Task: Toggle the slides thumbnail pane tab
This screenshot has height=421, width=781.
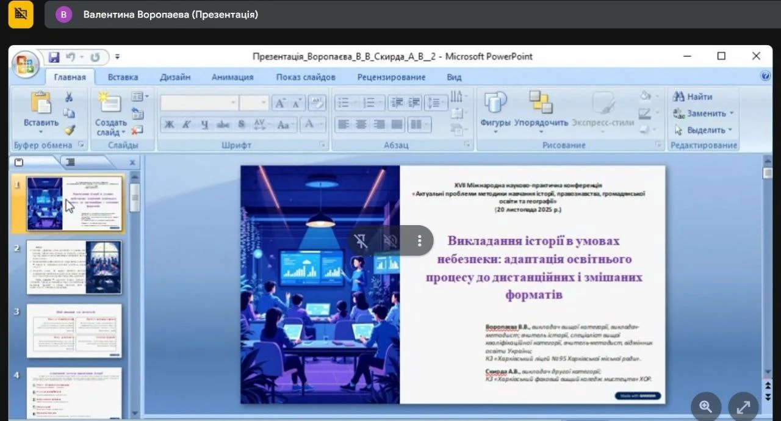Action: (19, 162)
